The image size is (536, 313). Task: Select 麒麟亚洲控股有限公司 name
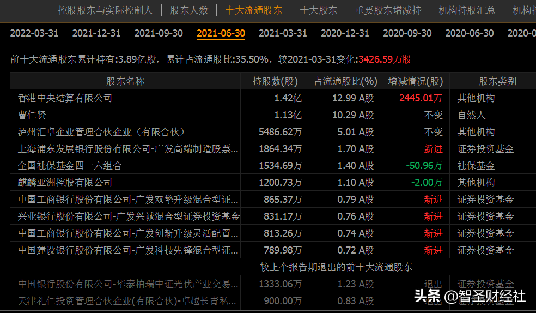[65, 183]
